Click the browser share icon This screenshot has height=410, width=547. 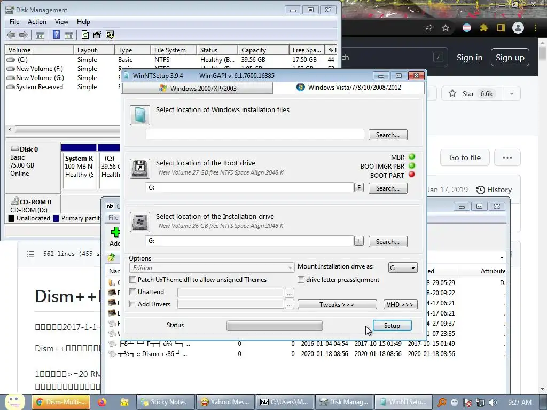coord(428,28)
